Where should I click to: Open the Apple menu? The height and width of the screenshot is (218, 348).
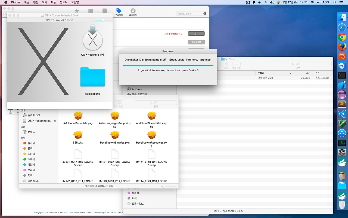pos(5,2)
